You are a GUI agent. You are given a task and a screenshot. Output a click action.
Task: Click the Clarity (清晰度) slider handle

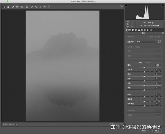point(144,101)
